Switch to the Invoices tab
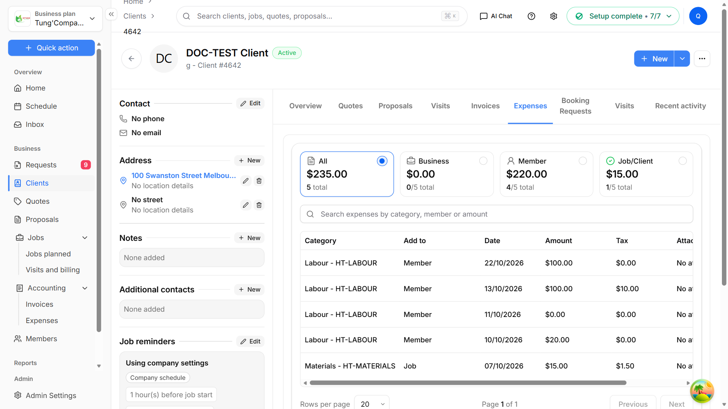Screen dimensions: 728x409 [x=485, y=106]
